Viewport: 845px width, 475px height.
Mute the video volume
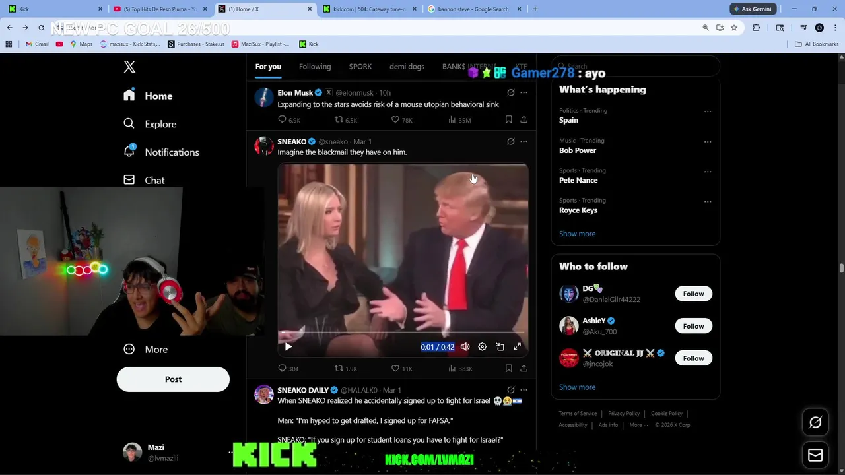click(465, 346)
